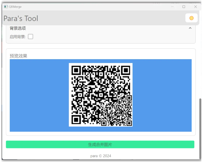Click the 预览效果 label
This screenshot has width=204, height=162.
19,56
